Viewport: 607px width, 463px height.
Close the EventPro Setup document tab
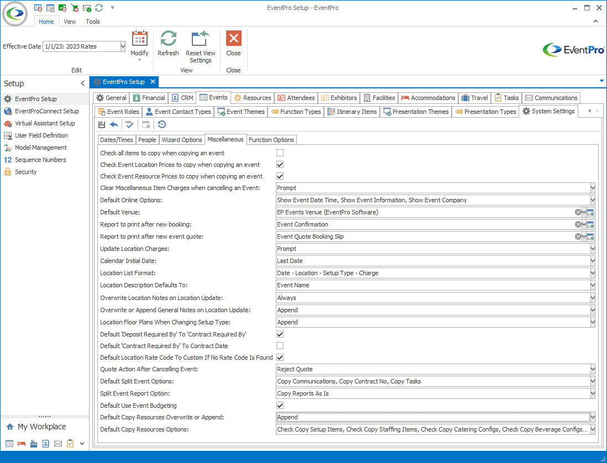click(153, 82)
